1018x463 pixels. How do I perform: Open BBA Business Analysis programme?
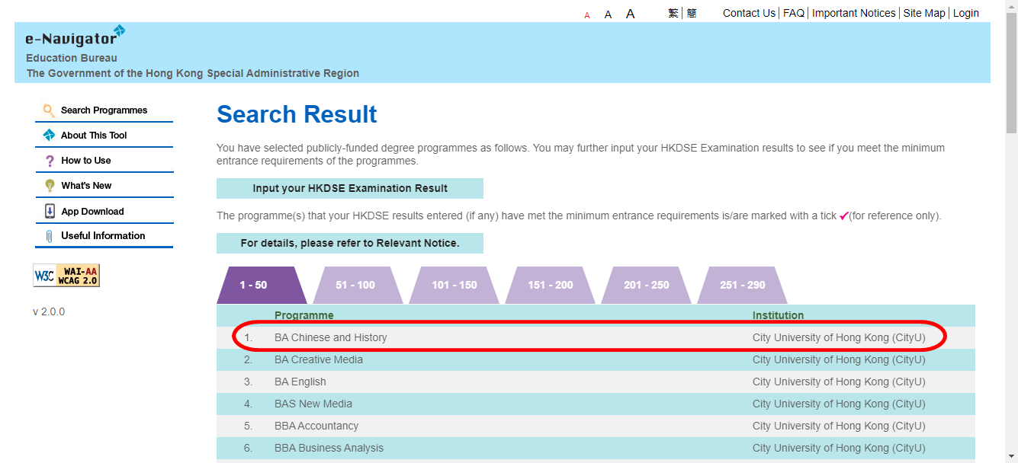[x=329, y=448]
